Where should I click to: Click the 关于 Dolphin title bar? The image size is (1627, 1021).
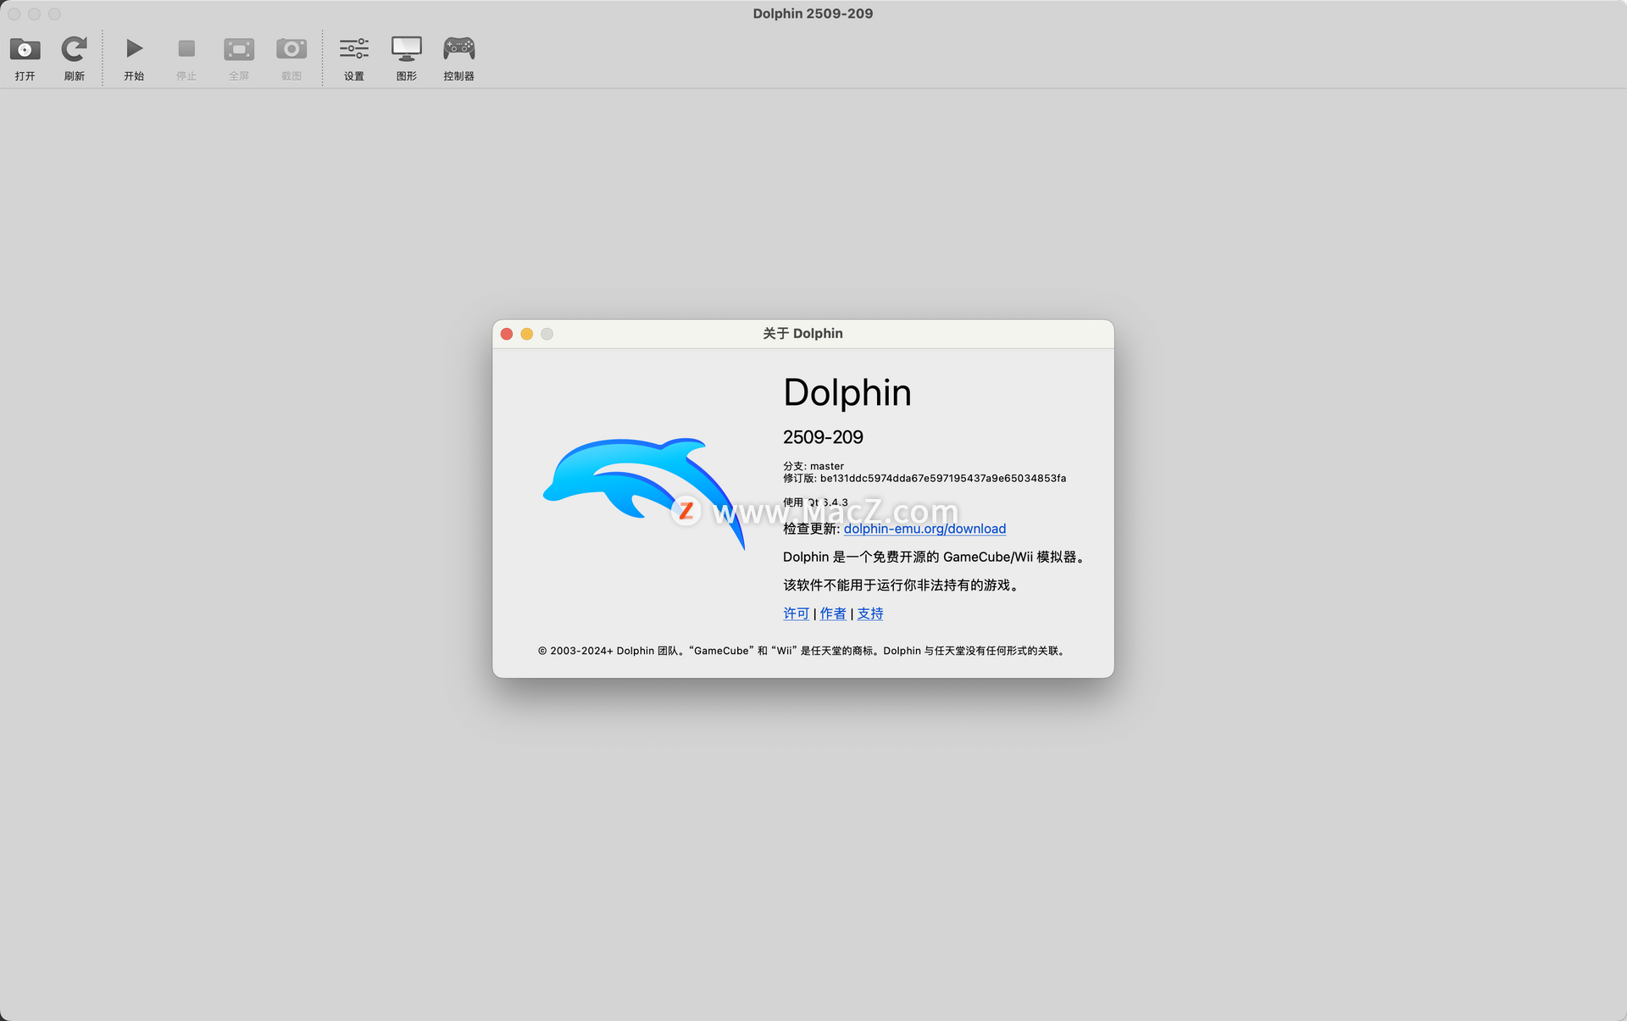point(802,334)
